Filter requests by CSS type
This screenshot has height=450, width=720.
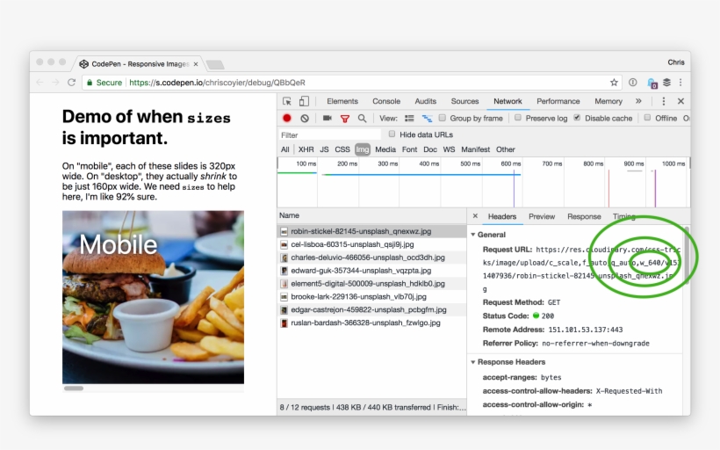(x=342, y=149)
